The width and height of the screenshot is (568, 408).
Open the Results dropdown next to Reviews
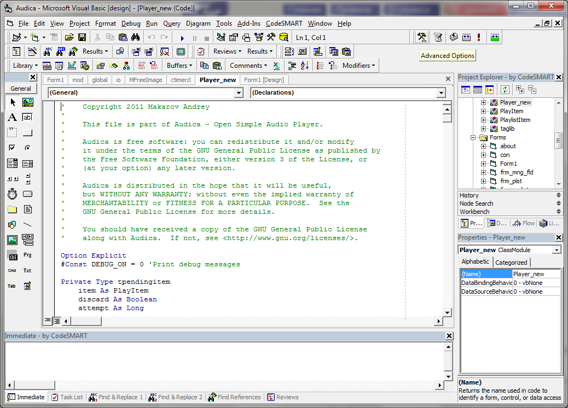pos(260,51)
